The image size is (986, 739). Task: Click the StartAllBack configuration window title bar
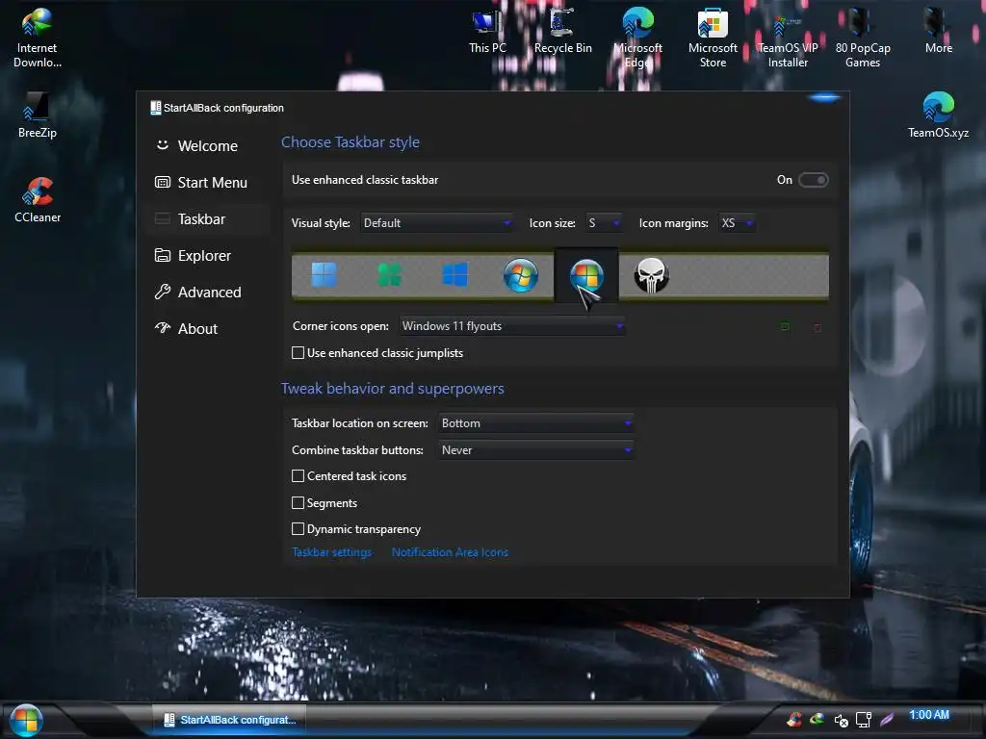492,108
